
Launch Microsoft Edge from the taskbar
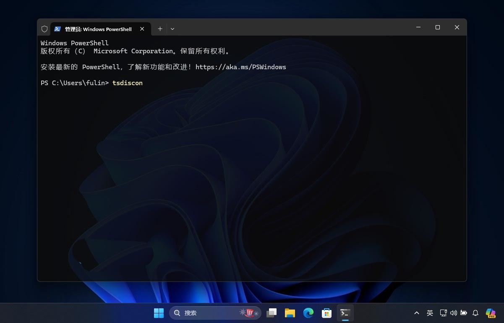[x=308, y=313]
